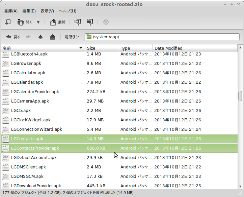This screenshot has width=244, height=197.
Task: Sort by Date Modified column header
Action: coord(195,48)
